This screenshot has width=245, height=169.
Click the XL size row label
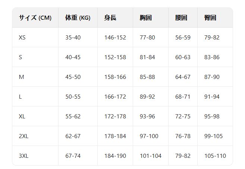coord(22,116)
